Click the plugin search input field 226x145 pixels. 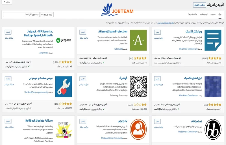21,14
